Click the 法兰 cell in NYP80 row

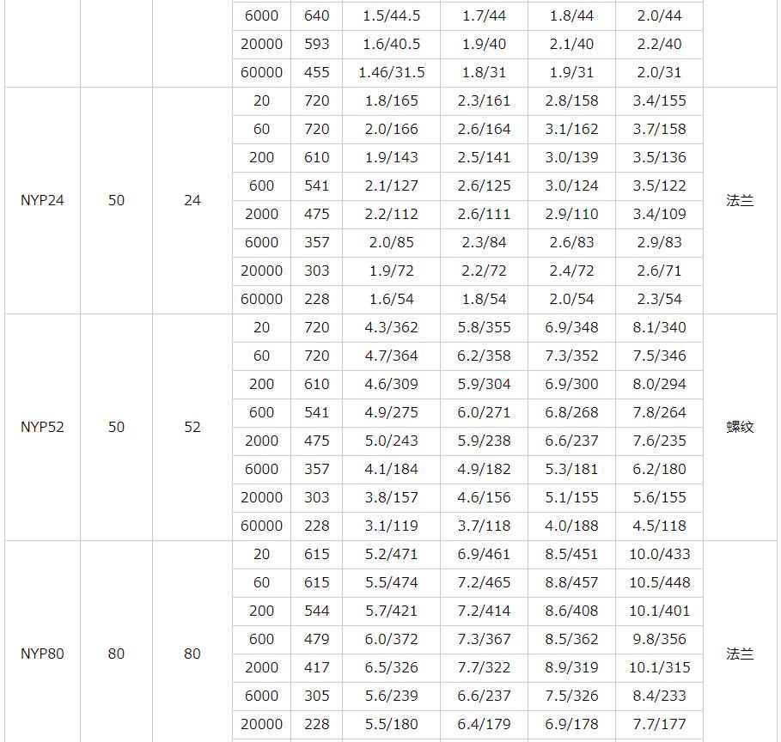[x=739, y=654]
